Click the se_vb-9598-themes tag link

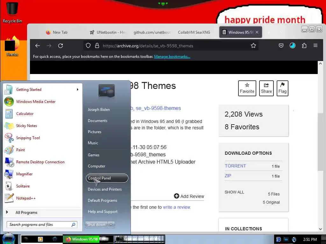(x=158, y=108)
